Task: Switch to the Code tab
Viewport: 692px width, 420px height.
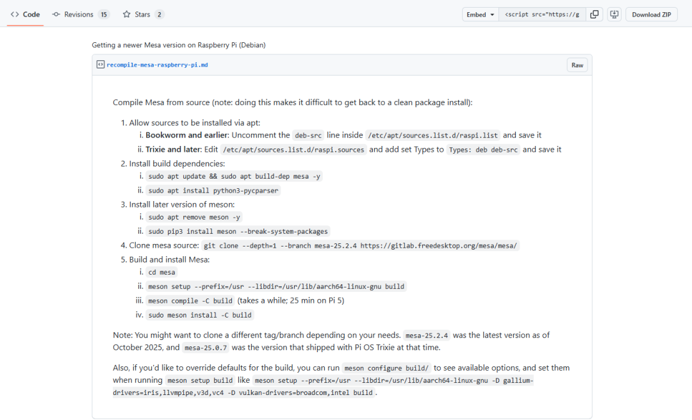Action: (26, 14)
